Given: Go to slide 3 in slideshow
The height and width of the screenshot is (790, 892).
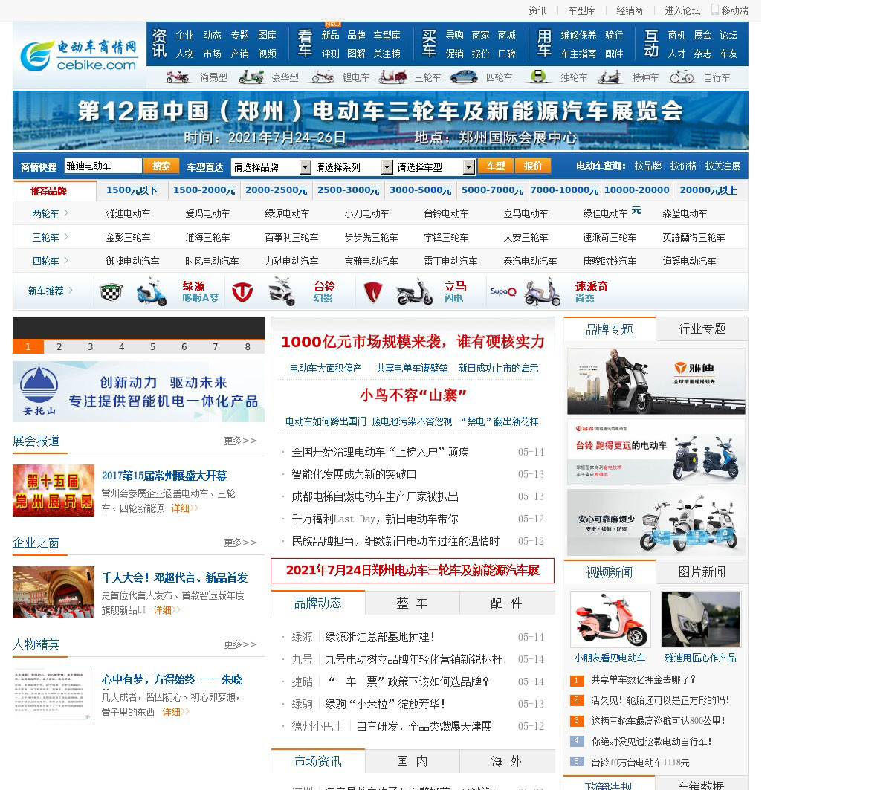Looking at the screenshot, I should [91, 346].
